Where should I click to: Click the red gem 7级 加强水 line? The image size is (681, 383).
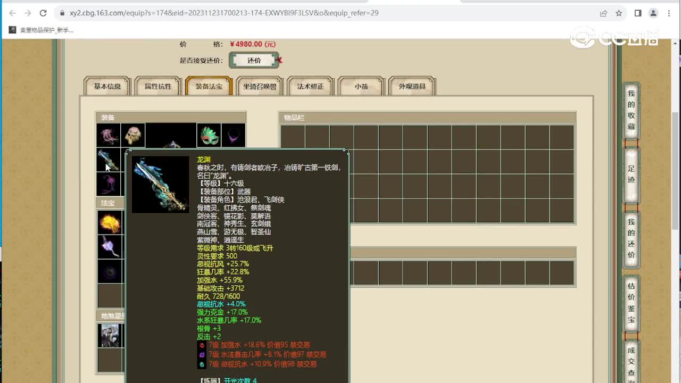point(254,345)
